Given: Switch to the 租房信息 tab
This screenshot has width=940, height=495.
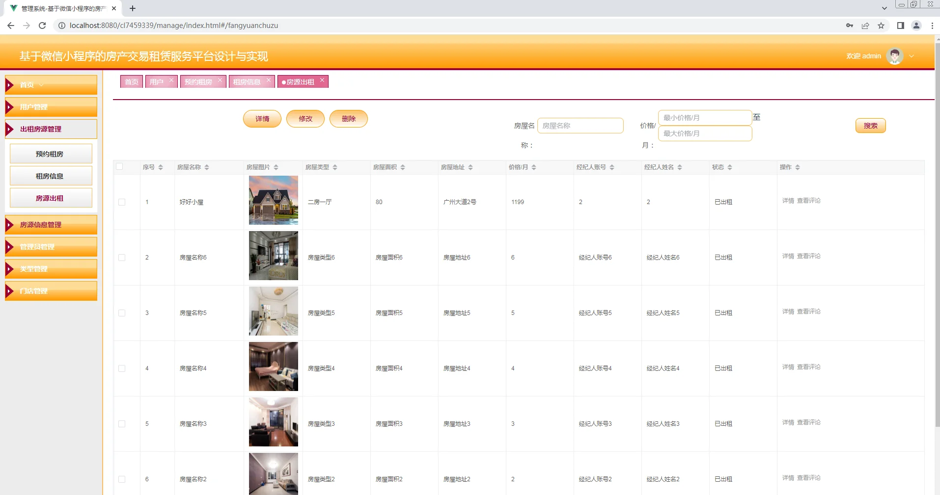Looking at the screenshot, I should pyautogui.click(x=247, y=81).
